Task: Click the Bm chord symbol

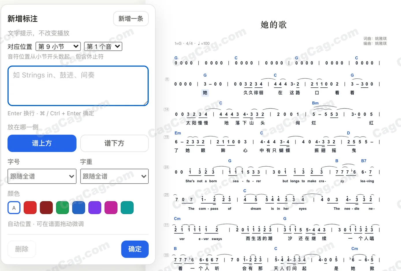Action: point(315,103)
